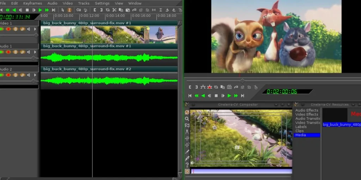Viewport: 361px width, 180px height.
Task: Jump to end in viewer transport
Action: tap(243, 96)
